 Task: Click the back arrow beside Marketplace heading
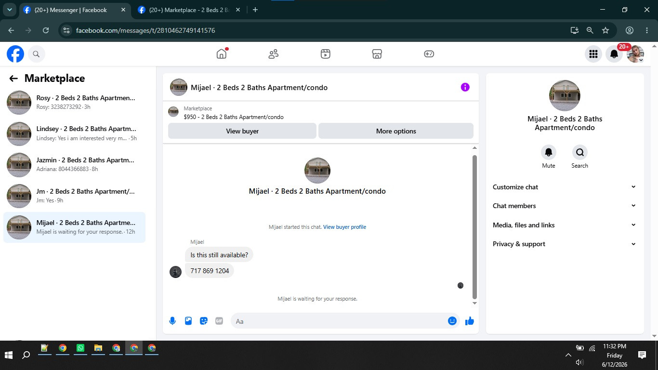13,79
